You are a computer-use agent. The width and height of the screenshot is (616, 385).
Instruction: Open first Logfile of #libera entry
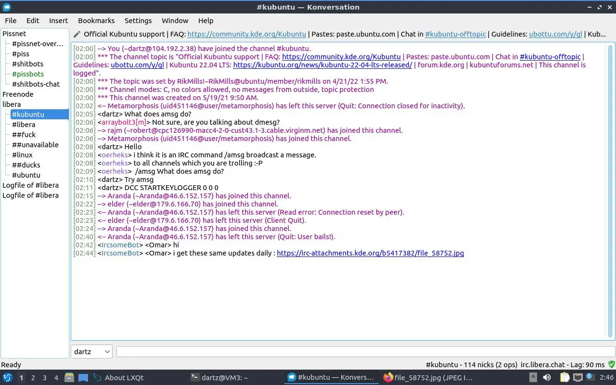[x=30, y=185]
